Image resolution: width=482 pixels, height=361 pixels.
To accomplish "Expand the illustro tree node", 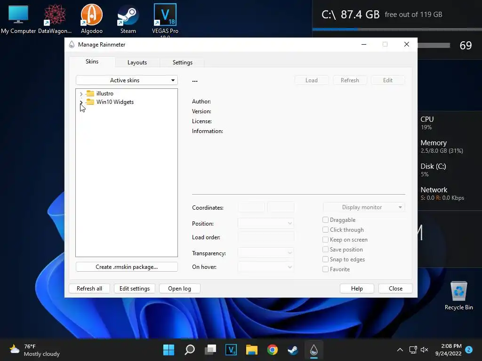I will coord(81,94).
